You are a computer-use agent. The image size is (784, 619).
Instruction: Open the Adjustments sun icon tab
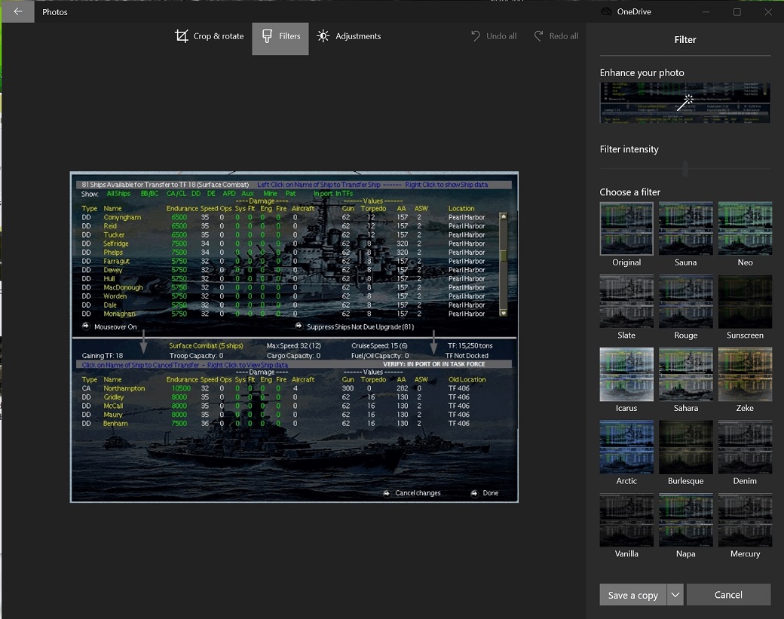click(x=323, y=36)
